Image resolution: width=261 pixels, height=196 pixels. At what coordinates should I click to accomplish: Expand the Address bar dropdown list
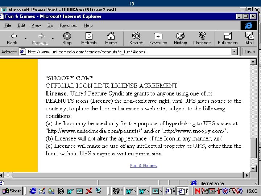tap(234, 52)
